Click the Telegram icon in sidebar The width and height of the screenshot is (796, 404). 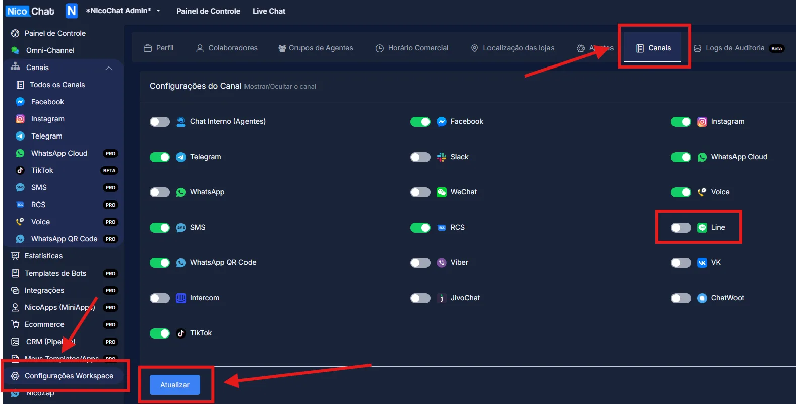tap(20, 136)
